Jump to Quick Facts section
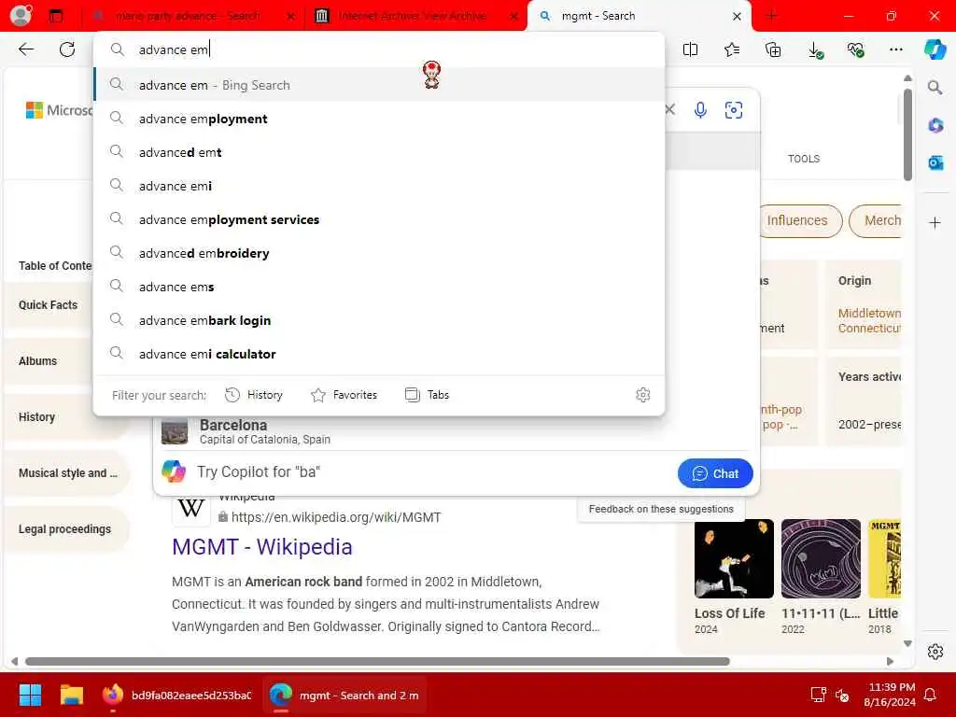Image resolution: width=956 pixels, height=717 pixels. click(49, 305)
